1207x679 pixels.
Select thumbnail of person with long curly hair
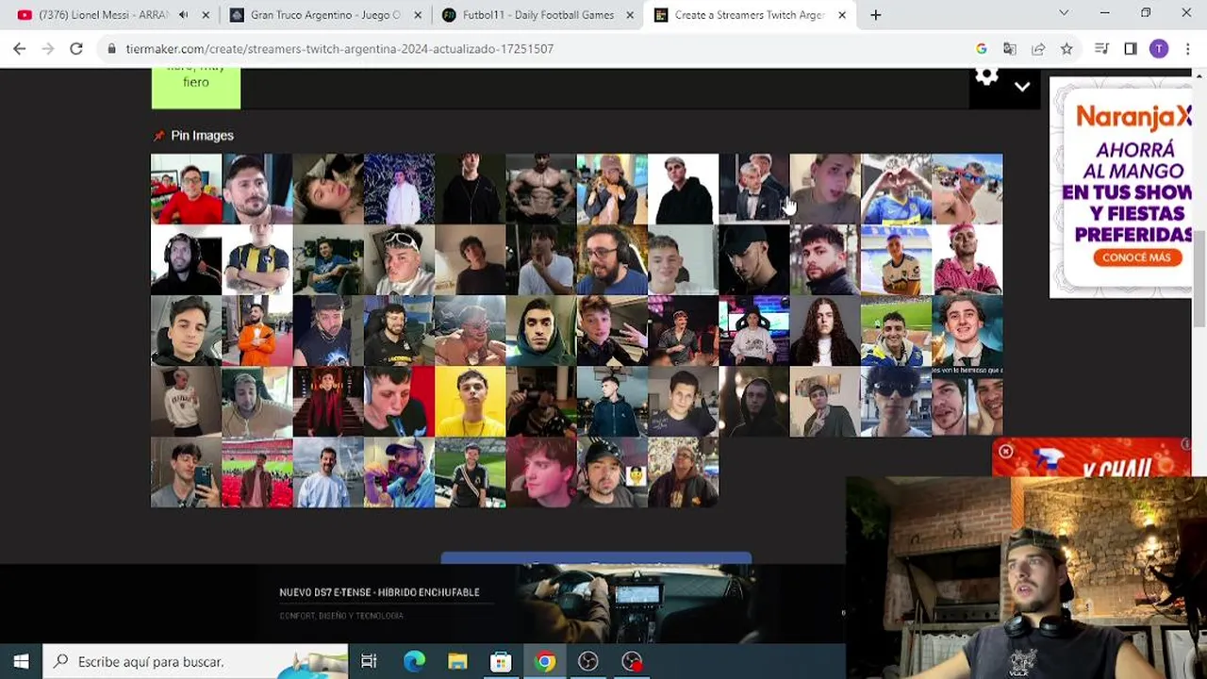pos(824,331)
